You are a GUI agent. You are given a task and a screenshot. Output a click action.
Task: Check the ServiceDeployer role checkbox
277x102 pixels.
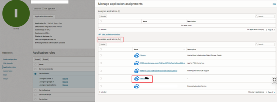pos(36,90)
